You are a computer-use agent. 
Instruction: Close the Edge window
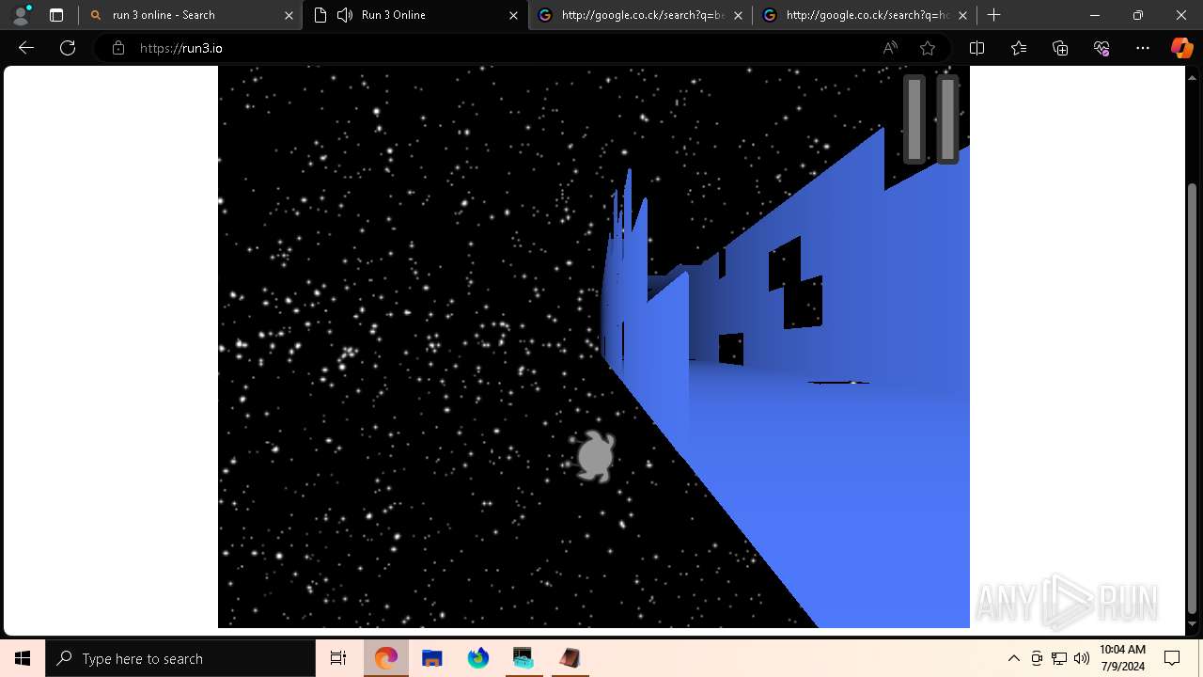[x=1181, y=15]
